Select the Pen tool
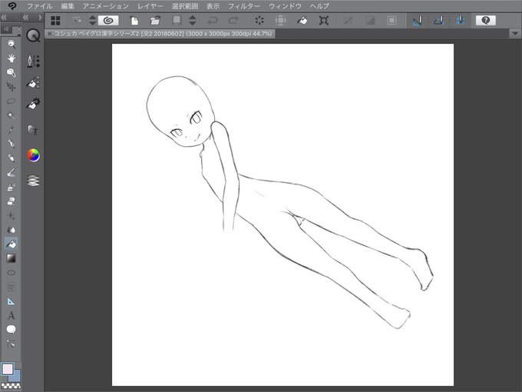522x392 pixels. click(11, 144)
